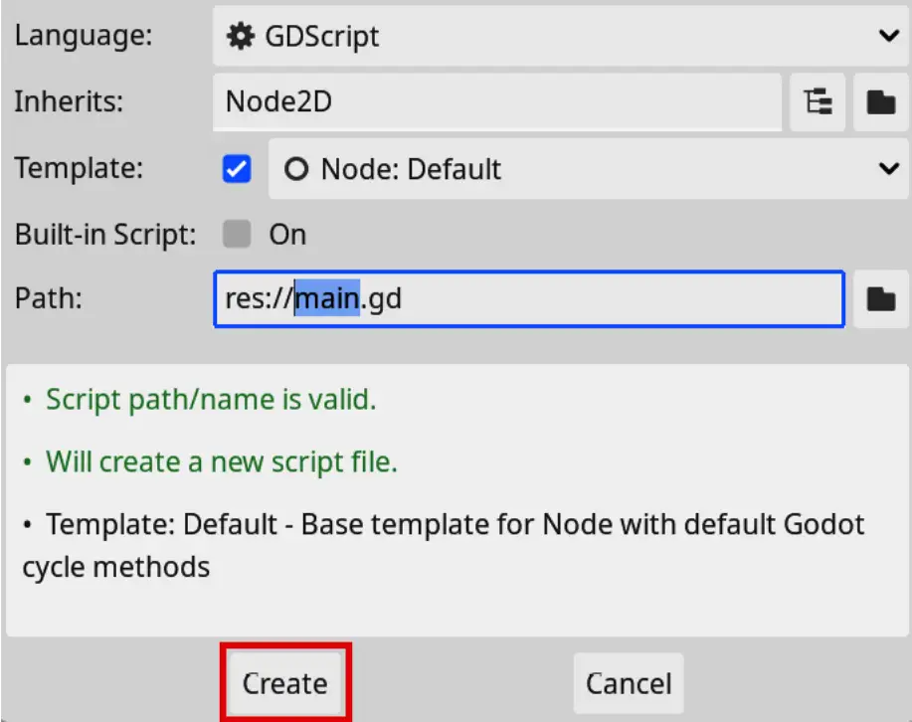Screen dimensions: 912x722
Task: Browse for a parent script file via the Inherits folder icon
Action: pos(880,101)
